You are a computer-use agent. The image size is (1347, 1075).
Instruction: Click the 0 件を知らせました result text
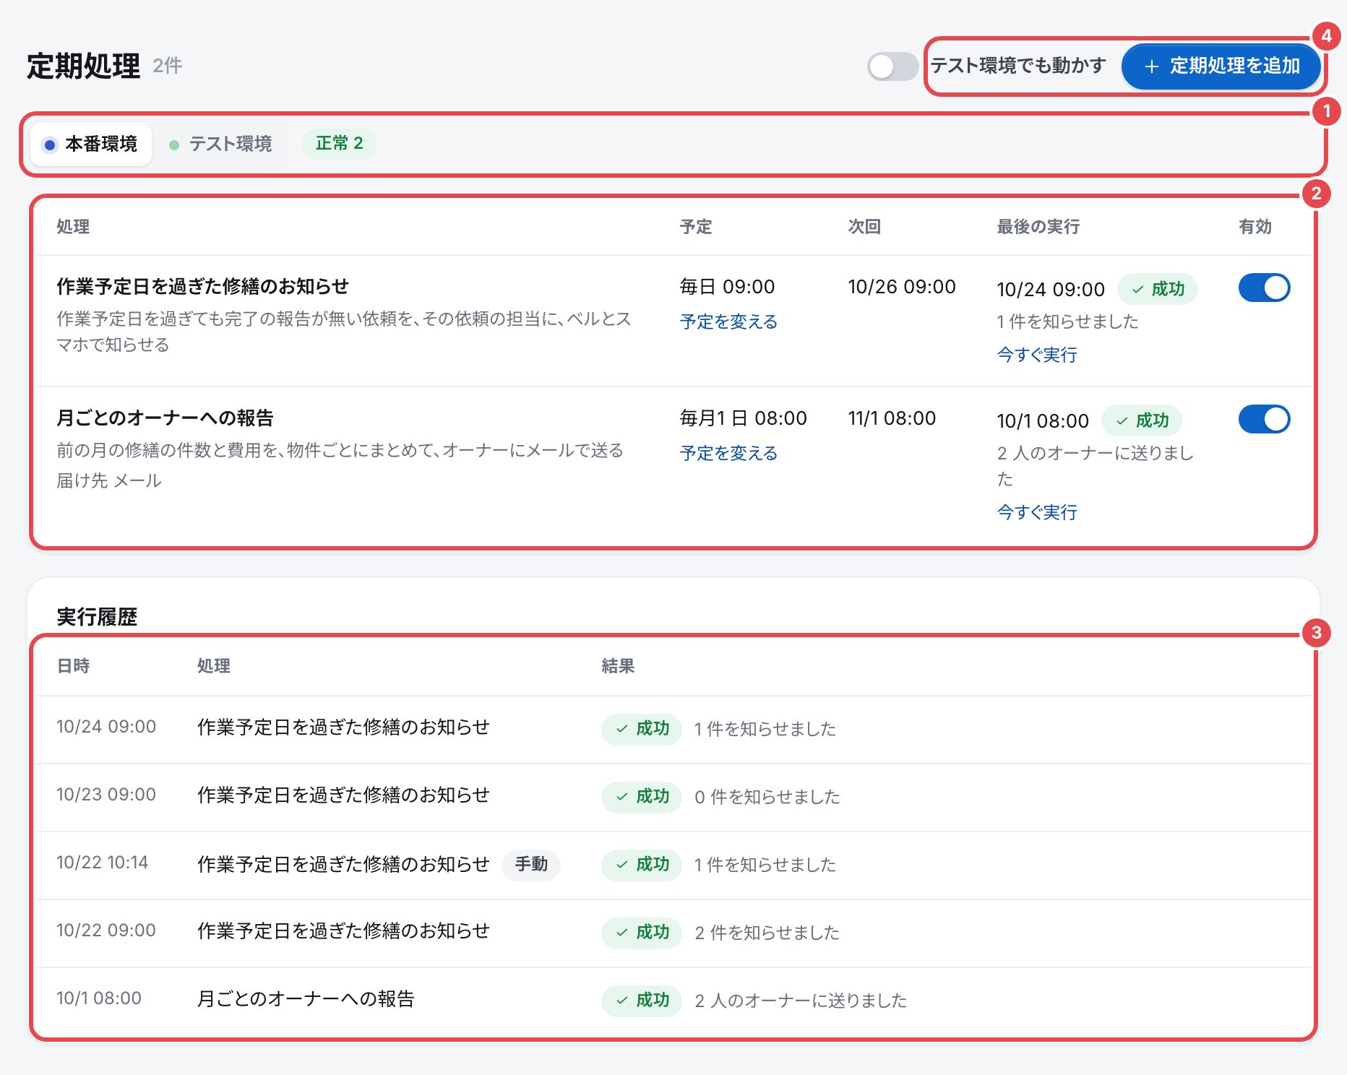(x=767, y=797)
